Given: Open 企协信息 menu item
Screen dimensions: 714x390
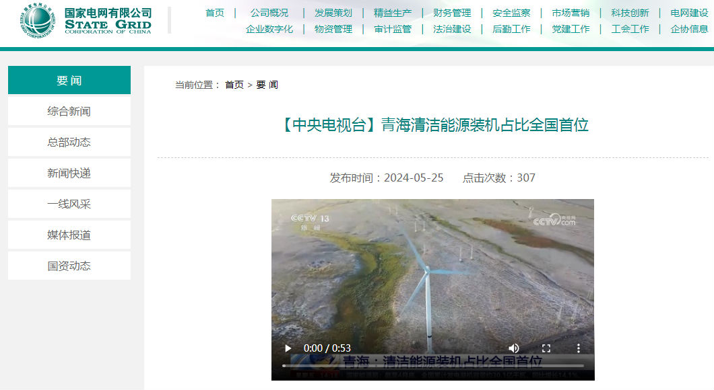Looking at the screenshot, I should coord(689,29).
